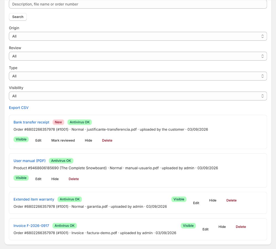Mark Bank transfer receipt as reviewed
Screen dimensions: 276x249
click(63, 141)
